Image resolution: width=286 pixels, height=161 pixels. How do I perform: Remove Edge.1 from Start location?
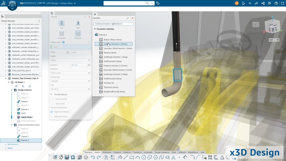tap(61, 47)
